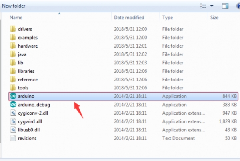Click the arduino_debug application icon
Image resolution: width=240 pixels, height=161 pixels.
coord(13,105)
